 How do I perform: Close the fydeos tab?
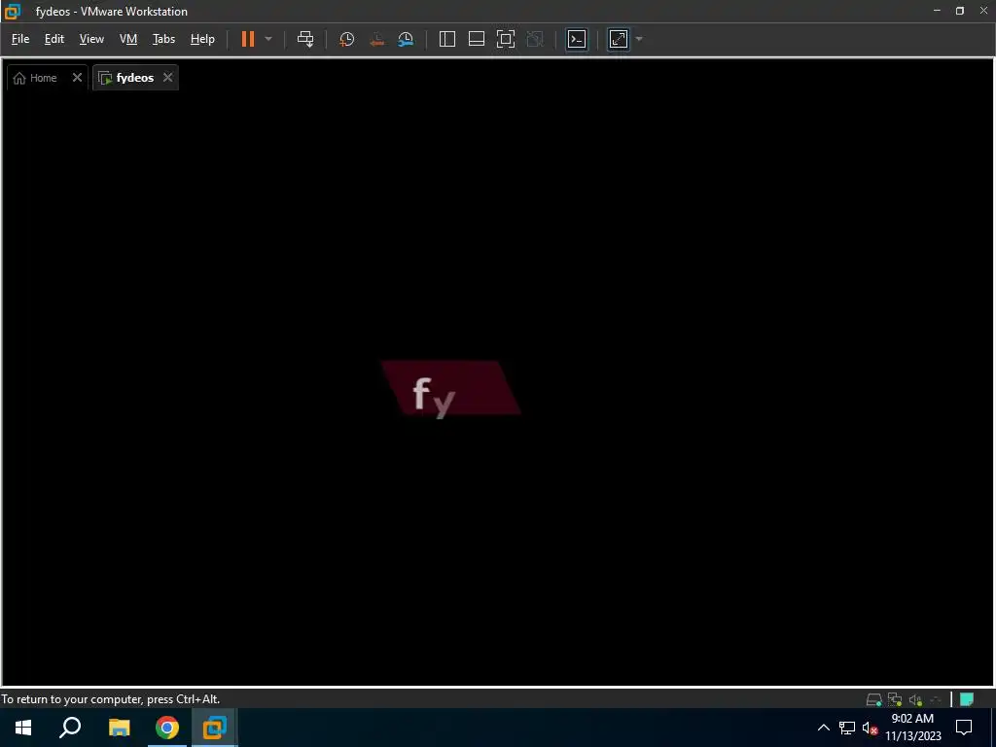167,78
